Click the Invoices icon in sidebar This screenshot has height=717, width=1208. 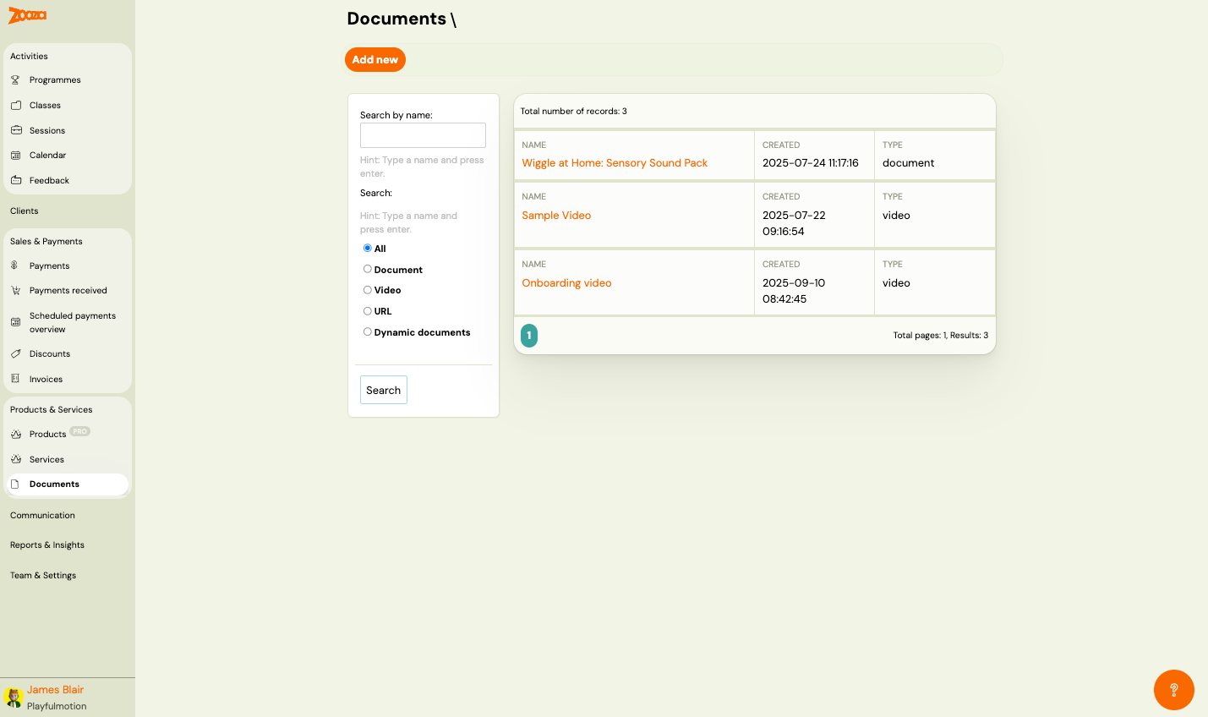pos(15,380)
